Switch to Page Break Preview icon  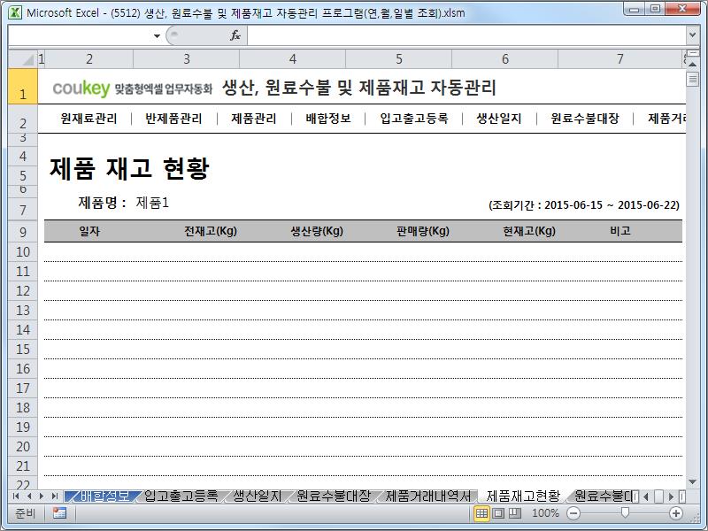[x=515, y=513]
